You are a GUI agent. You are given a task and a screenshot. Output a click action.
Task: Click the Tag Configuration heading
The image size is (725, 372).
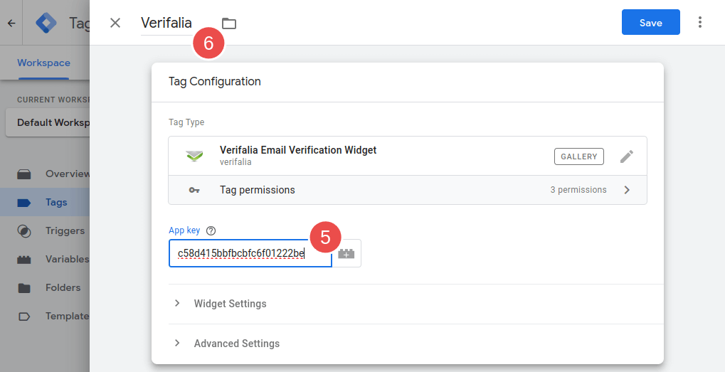pos(215,81)
